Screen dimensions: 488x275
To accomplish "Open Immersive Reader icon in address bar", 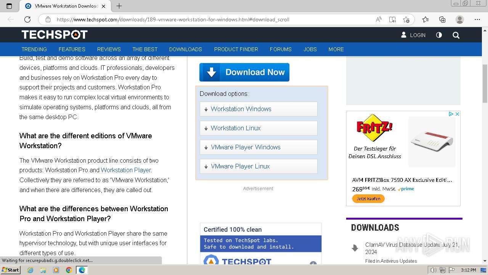I will [392, 19].
